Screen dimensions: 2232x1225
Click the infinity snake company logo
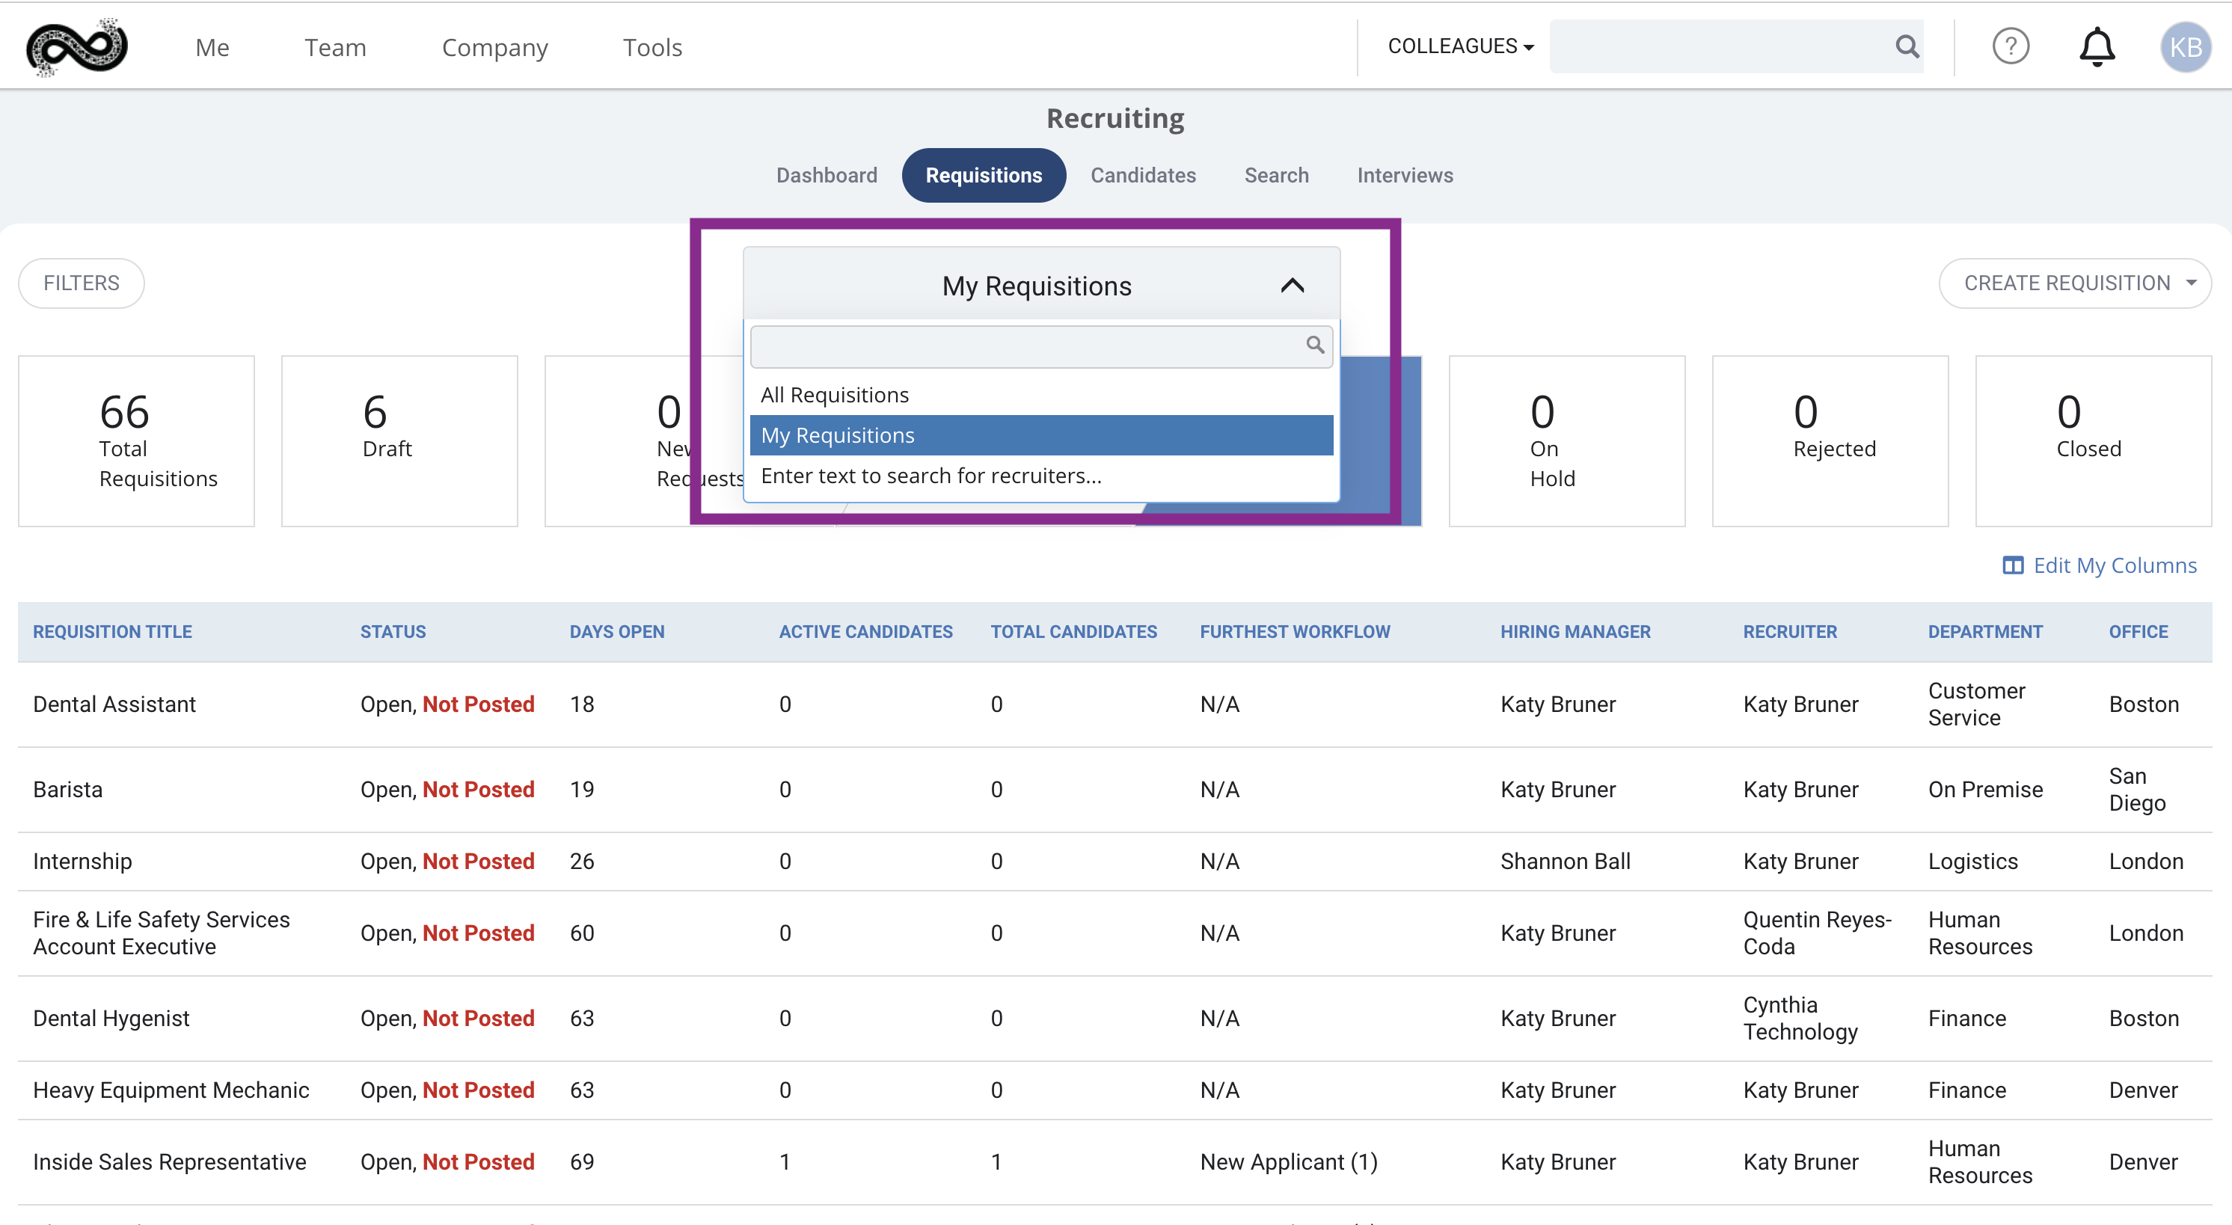tap(77, 47)
